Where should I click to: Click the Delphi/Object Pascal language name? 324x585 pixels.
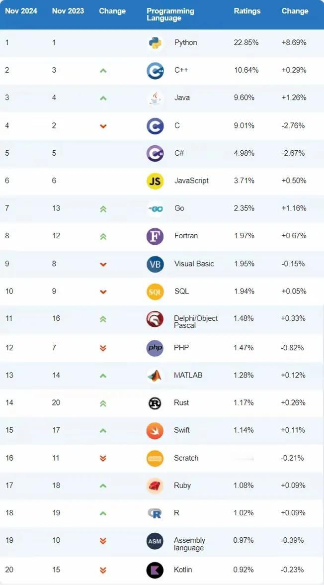coord(196,322)
